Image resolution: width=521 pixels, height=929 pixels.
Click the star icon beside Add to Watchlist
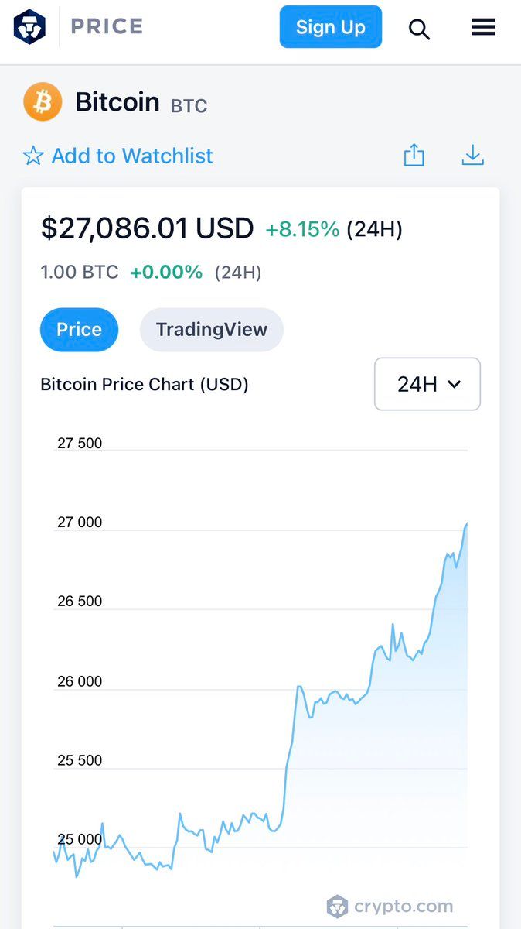[33, 156]
